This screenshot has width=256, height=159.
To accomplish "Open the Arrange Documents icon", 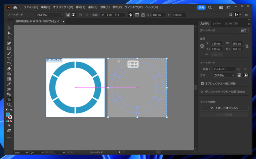I will click(221, 8).
